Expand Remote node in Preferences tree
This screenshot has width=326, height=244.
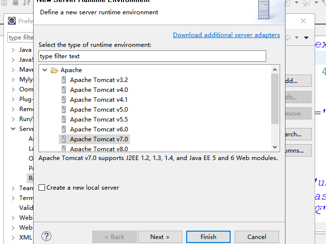13,109
